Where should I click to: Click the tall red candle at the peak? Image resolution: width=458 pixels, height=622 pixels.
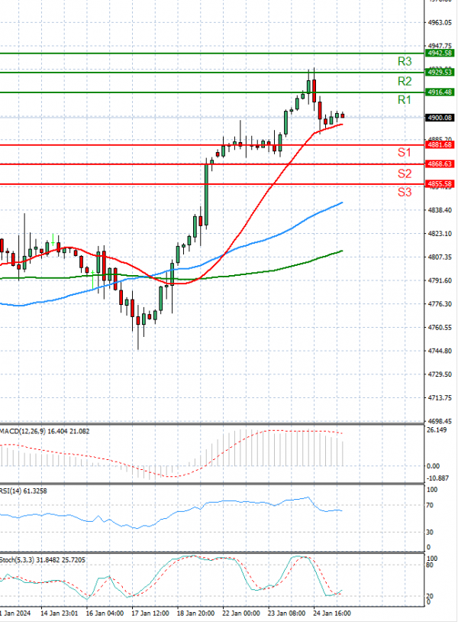coord(314,91)
